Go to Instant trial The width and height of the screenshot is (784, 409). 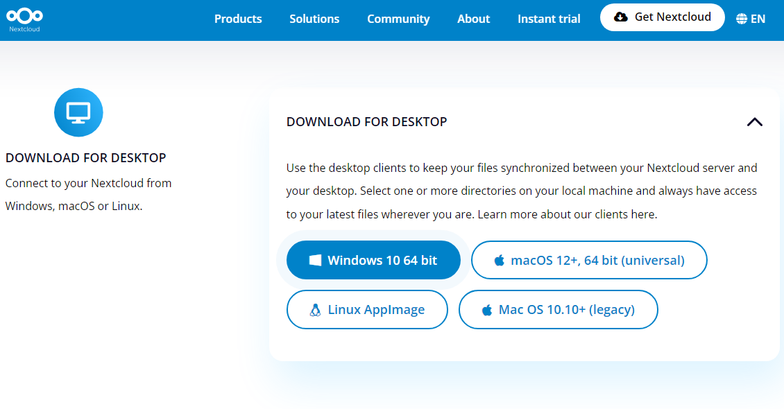coord(549,19)
